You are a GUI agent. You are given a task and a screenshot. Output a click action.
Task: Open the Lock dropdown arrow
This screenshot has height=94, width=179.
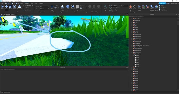(86, 8)
